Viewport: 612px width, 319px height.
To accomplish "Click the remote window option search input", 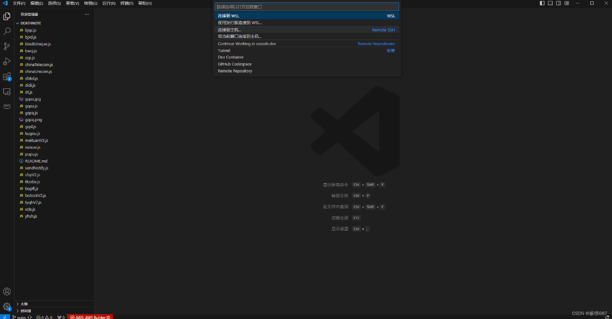I will tap(307, 7).
